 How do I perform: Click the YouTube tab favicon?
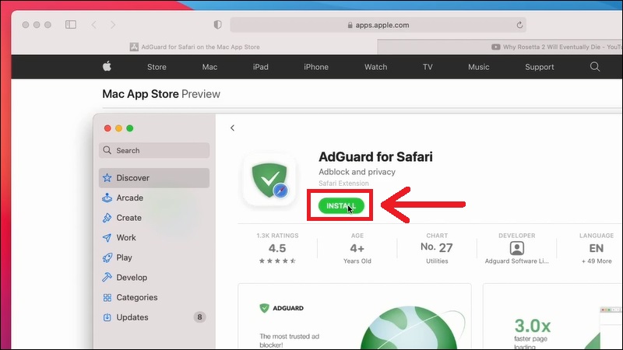(x=495, y=47)
